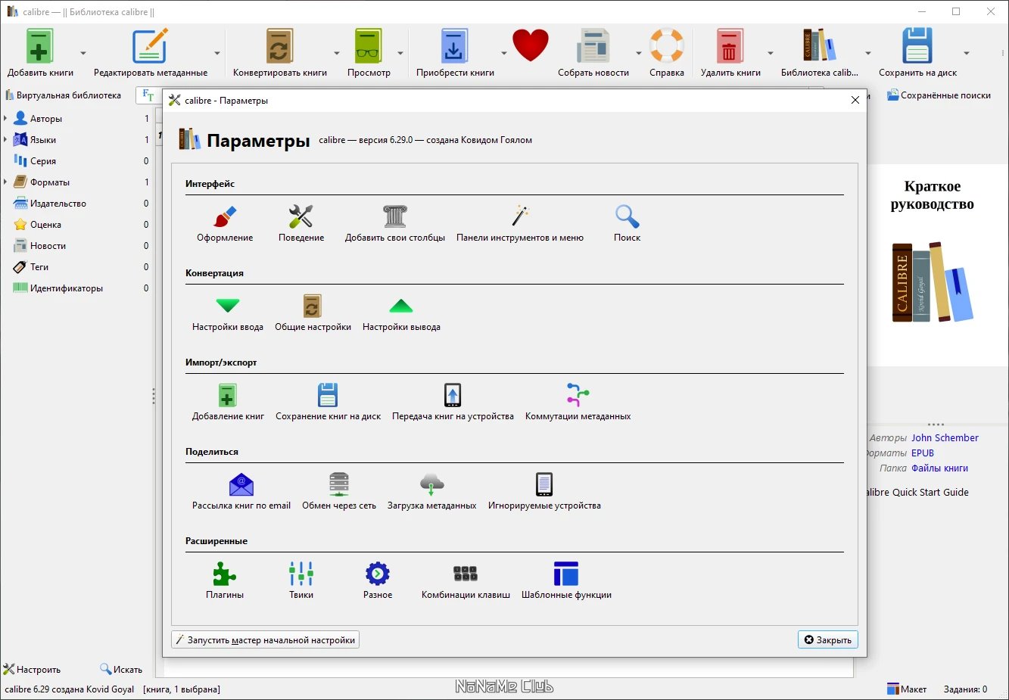Open Настройки вывода conversion settings
Screen dimensions: 1009x700
401,313
